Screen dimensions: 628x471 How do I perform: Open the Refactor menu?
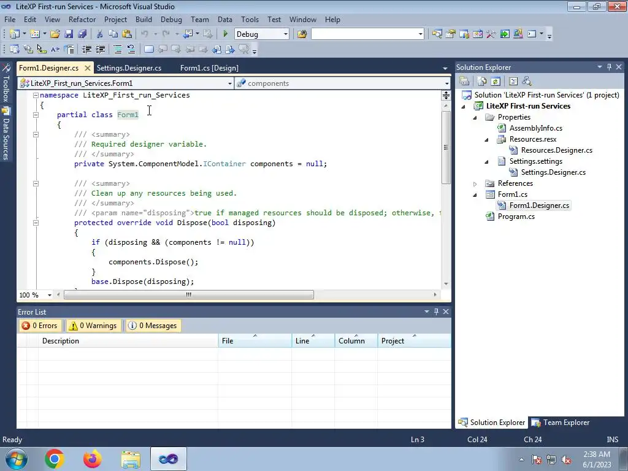82,19
